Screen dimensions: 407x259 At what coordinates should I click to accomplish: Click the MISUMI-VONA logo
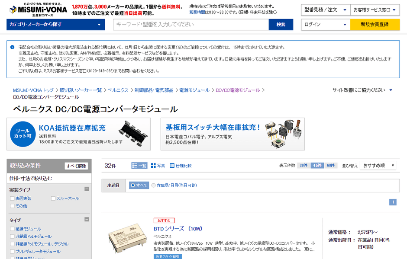coord(38,10)
